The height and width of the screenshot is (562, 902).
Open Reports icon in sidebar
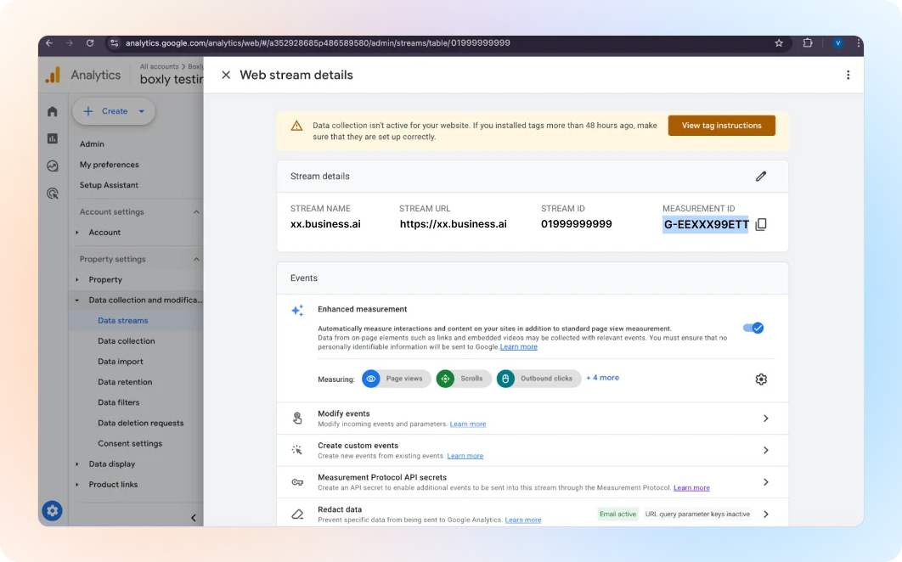coord(53,138)
